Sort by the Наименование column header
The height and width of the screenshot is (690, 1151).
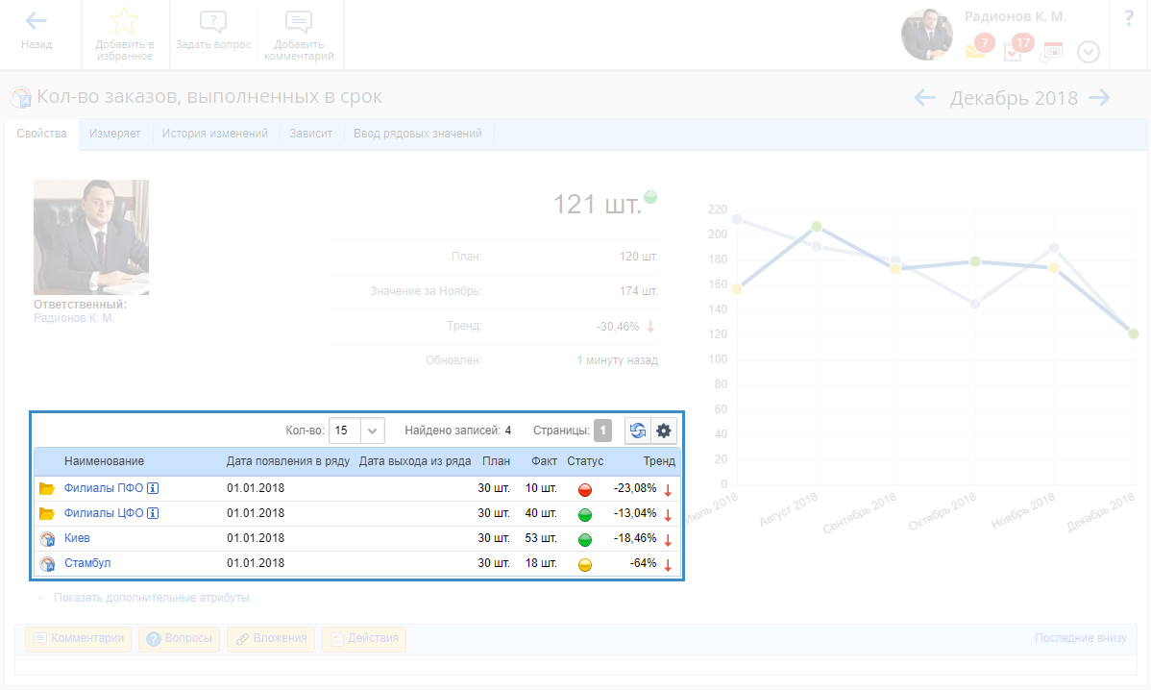point(104,461)
